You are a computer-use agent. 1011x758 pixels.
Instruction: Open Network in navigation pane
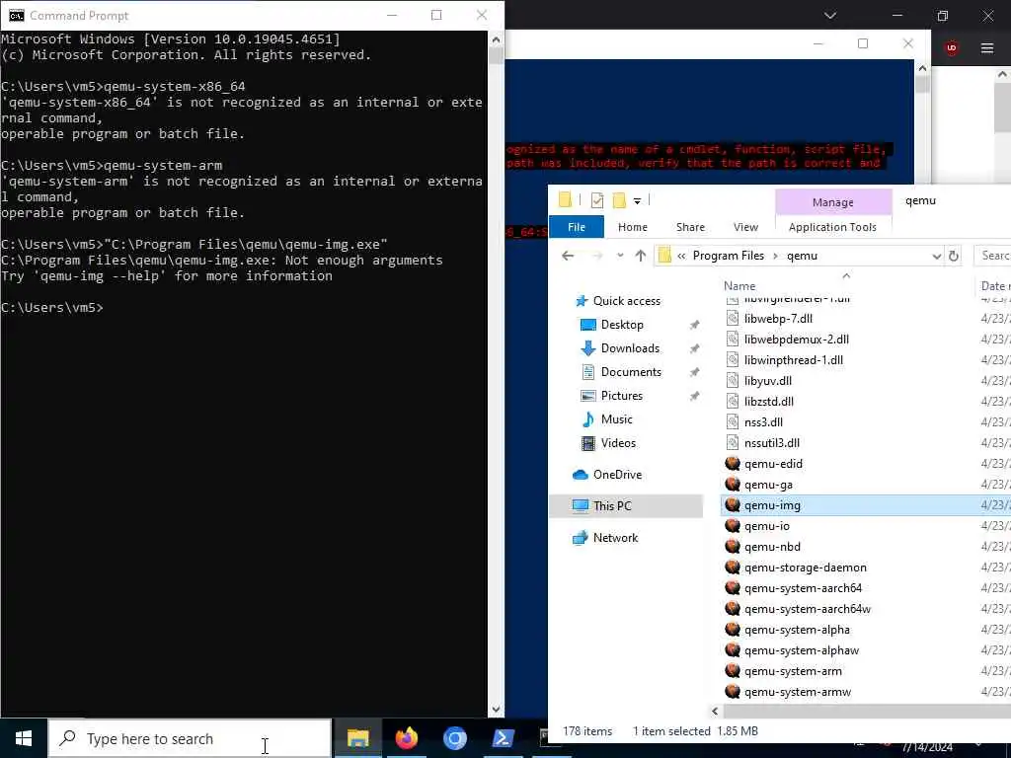(x=615, y=538)
